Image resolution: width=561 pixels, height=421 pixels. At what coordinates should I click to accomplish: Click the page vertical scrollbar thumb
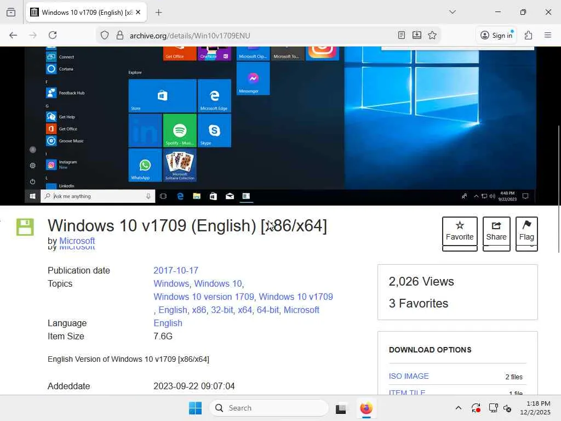tap(559, 189)
